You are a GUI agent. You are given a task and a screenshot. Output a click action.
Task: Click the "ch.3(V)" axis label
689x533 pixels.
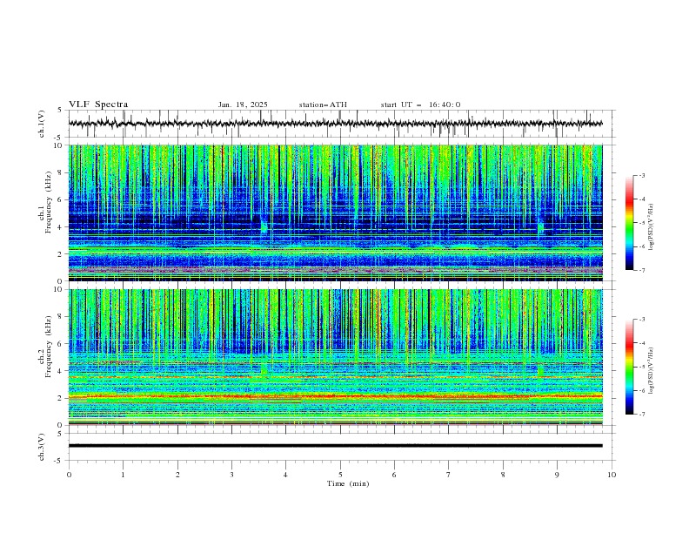point(42,447)
